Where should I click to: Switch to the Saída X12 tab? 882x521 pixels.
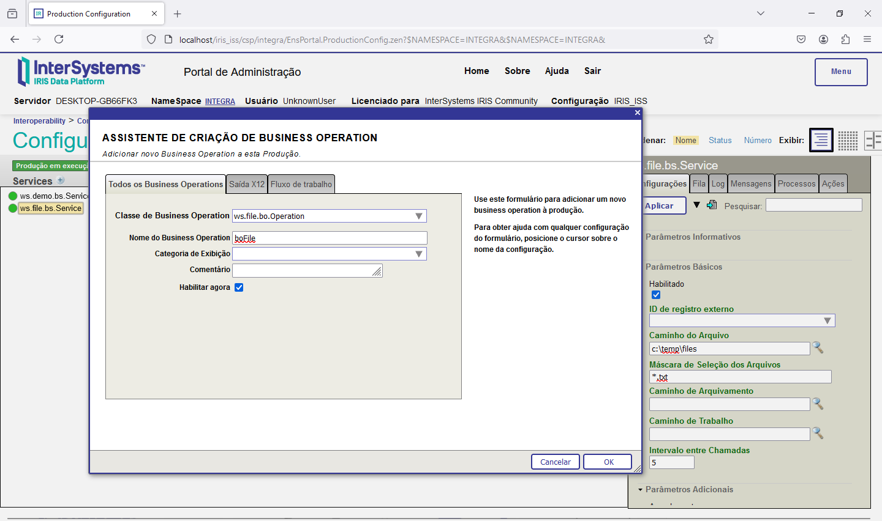(x=247, y=184)
